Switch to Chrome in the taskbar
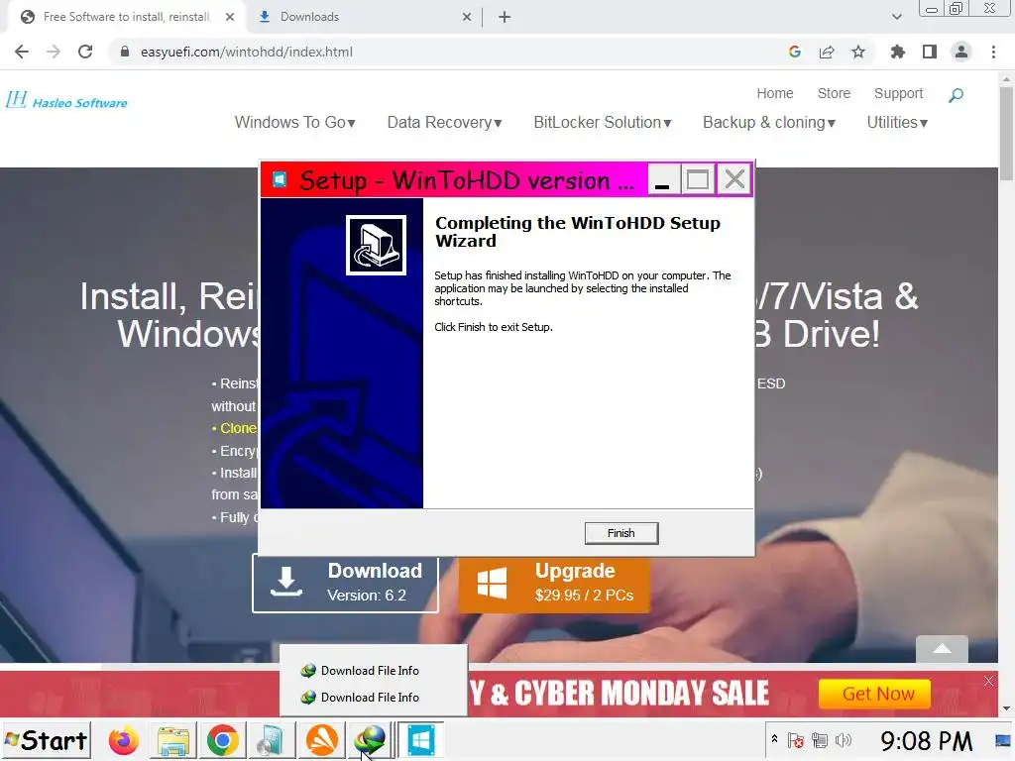Viewport: 1015px width, 761px height. coord(222,740)
